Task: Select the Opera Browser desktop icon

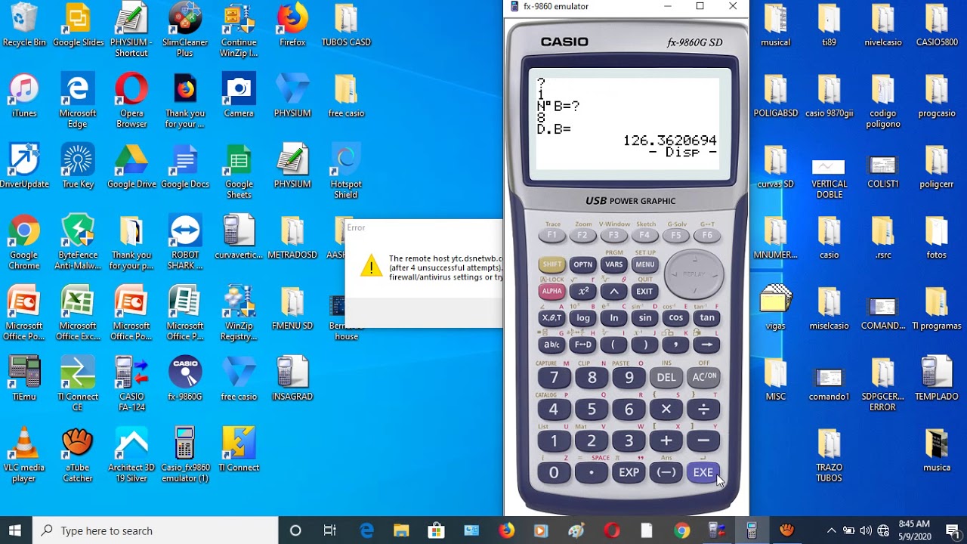Action: (x=131, y=101)
